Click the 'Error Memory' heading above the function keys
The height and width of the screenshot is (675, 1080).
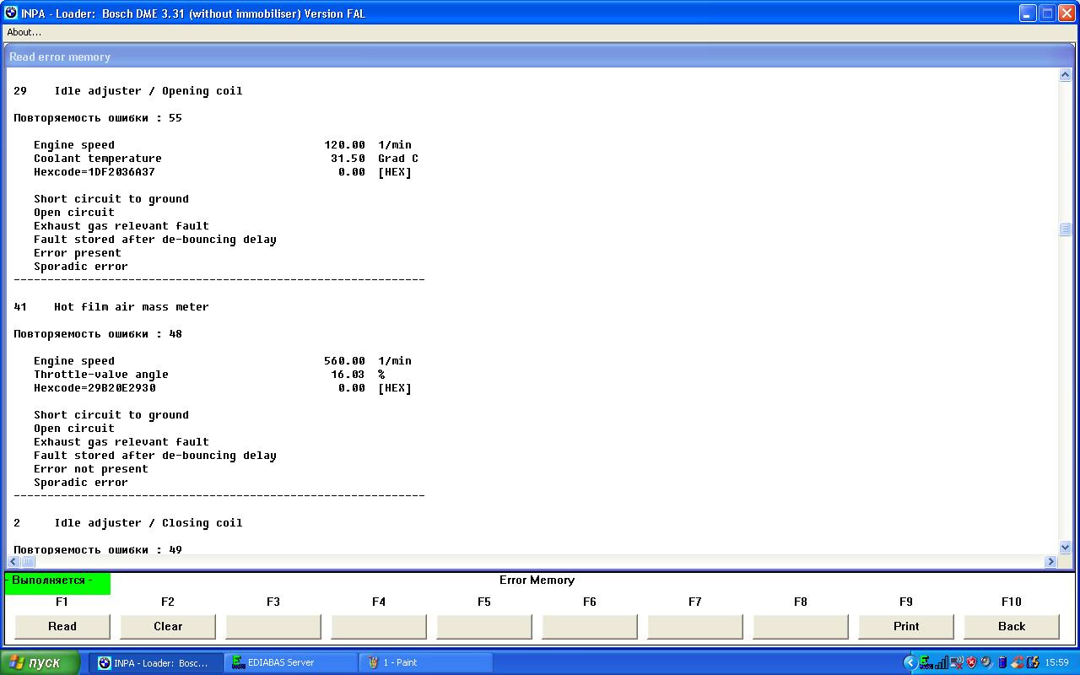click(537, 580)
